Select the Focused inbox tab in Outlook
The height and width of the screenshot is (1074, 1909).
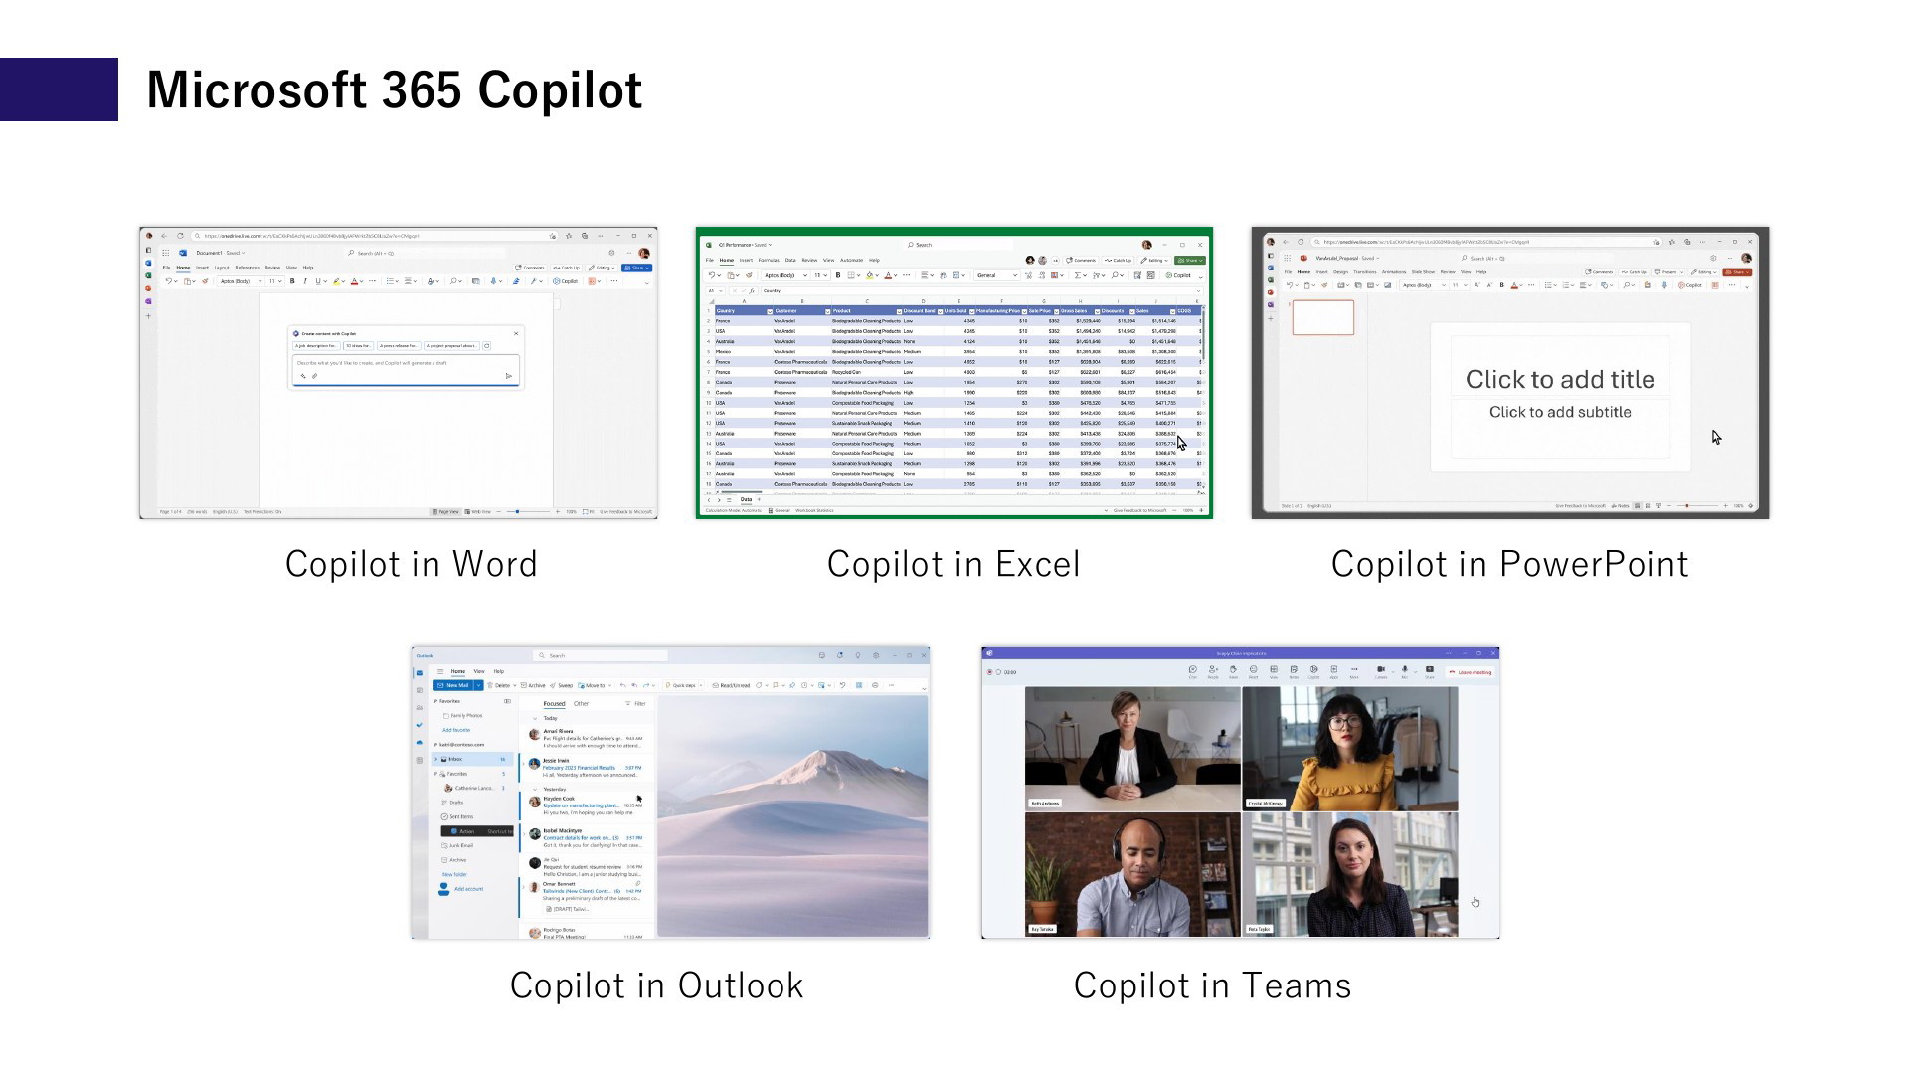pos(554,703)
